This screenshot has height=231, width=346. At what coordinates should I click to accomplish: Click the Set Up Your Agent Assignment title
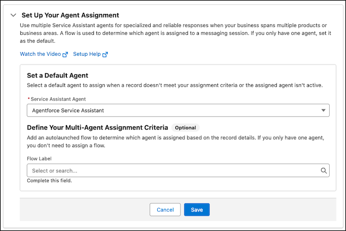(x=70, y=15)
